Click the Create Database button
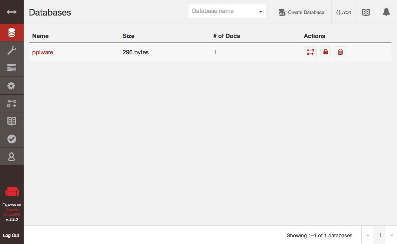 301,12
